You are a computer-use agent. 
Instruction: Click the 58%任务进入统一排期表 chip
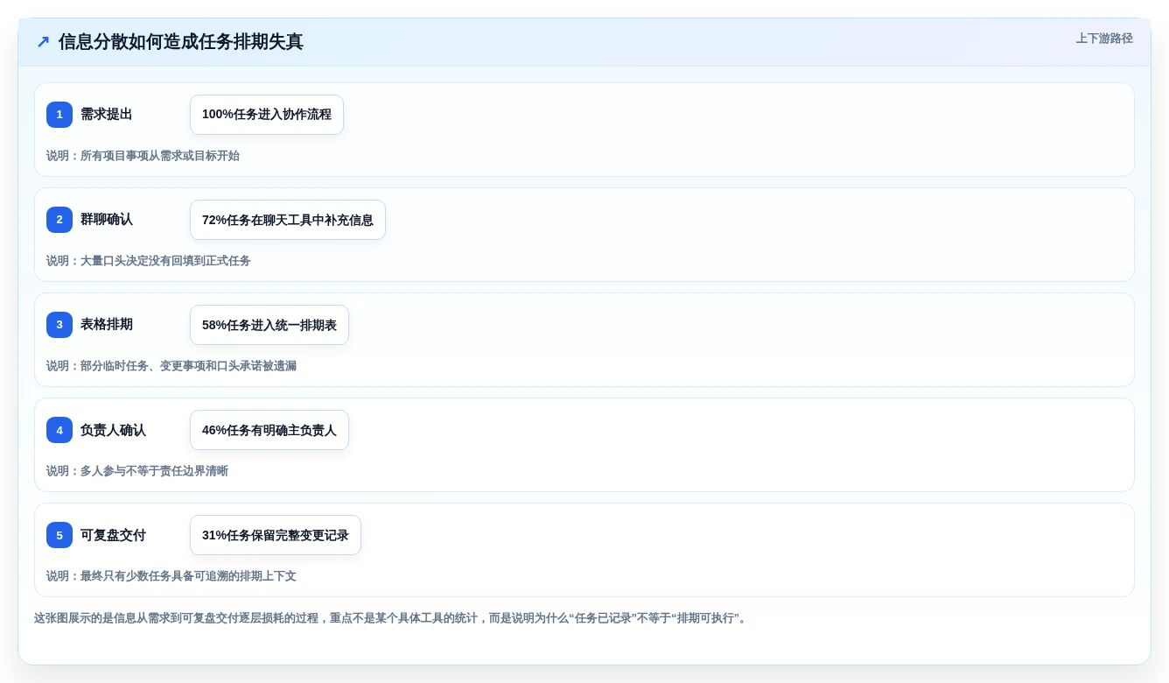tap(269, 325)
